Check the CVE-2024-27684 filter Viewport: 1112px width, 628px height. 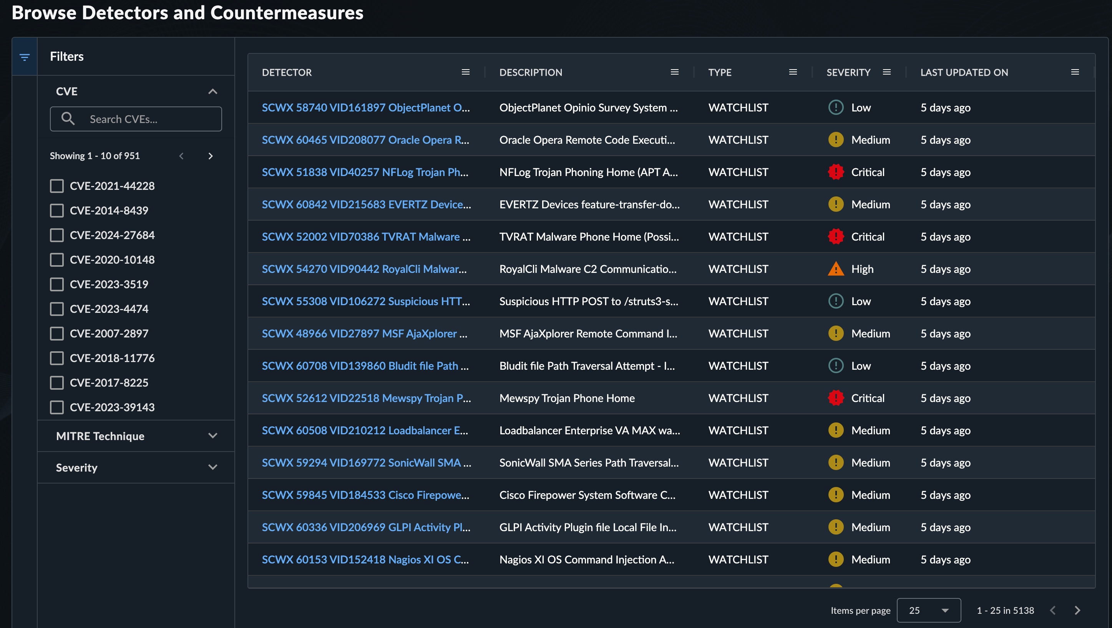click(56, 235)
